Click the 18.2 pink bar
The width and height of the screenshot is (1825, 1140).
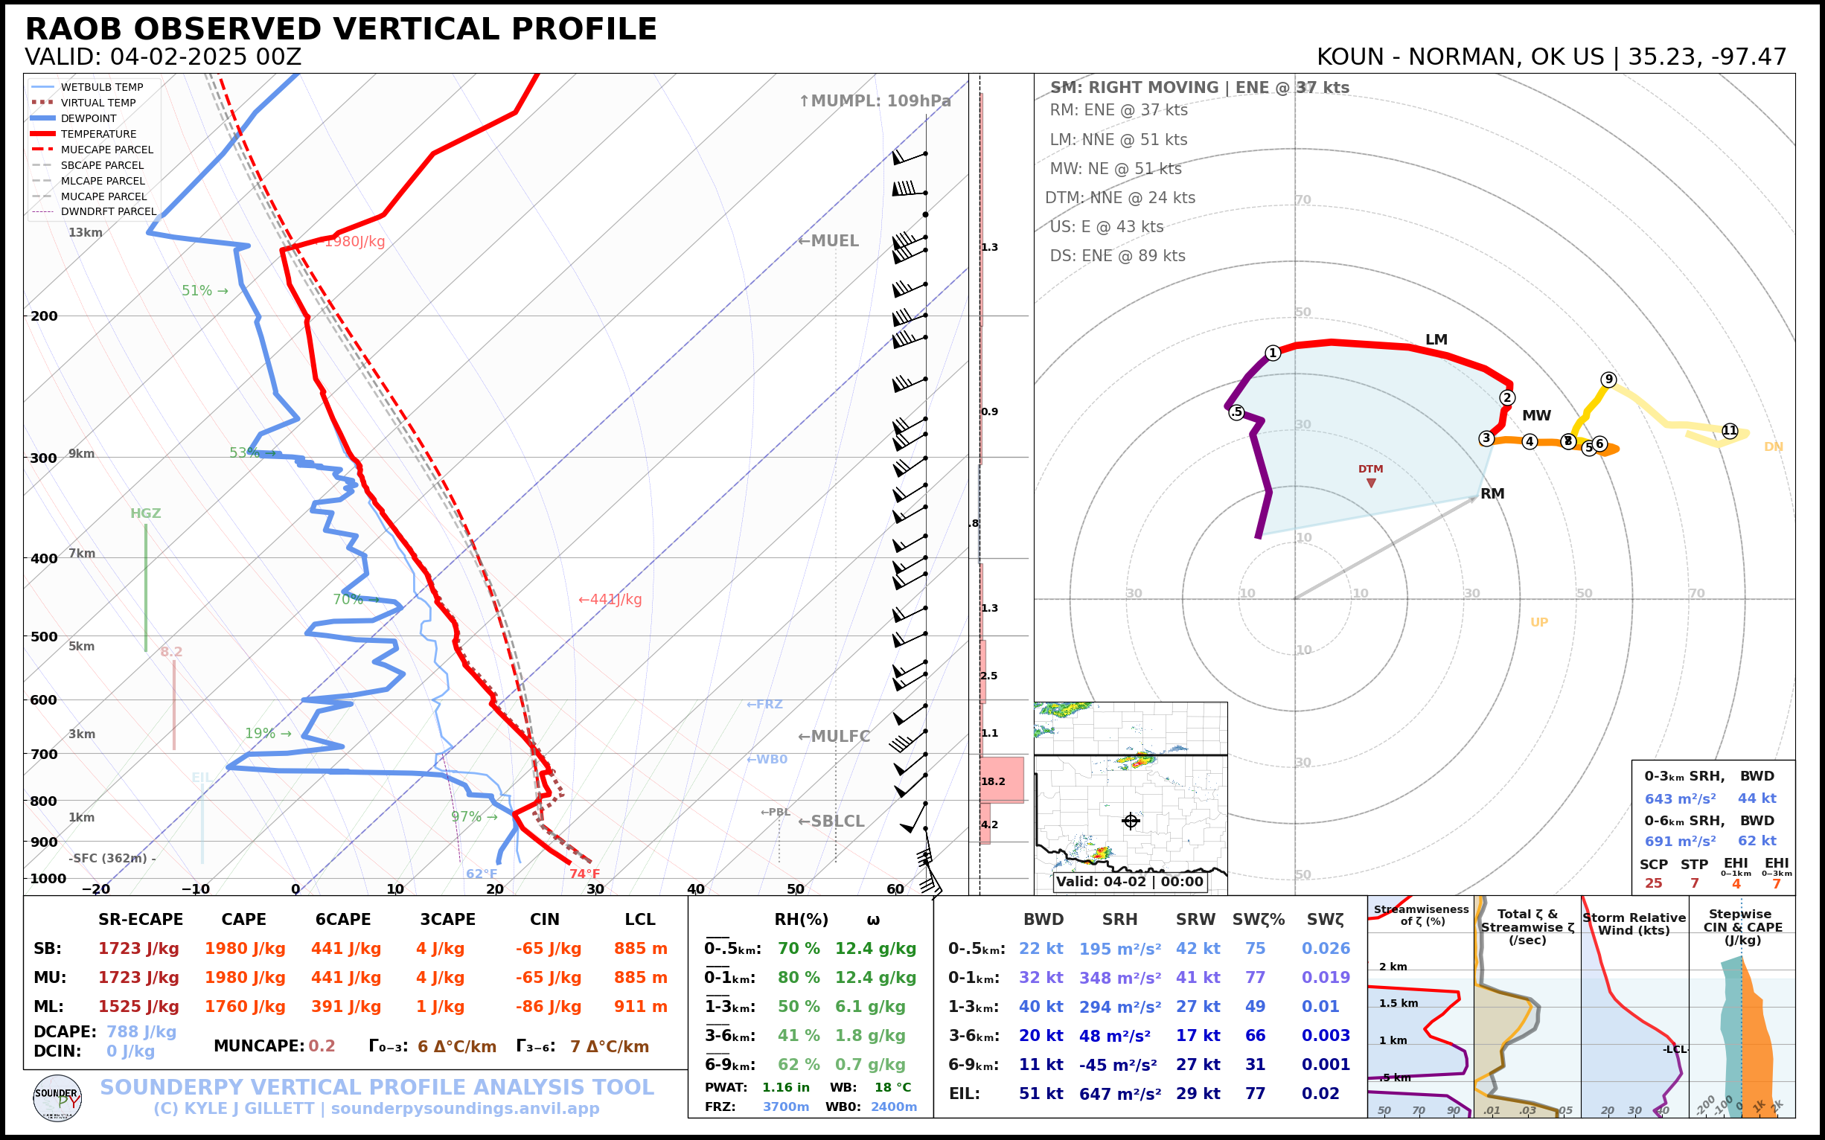click(1002, 781)
